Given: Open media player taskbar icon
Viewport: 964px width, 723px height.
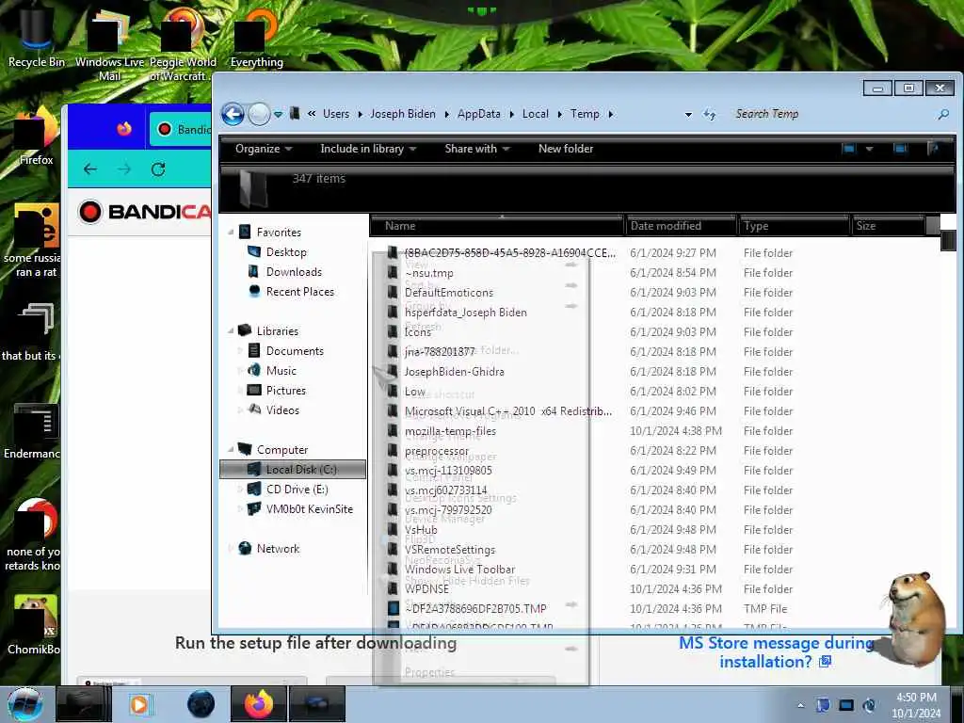Looking at the screenshot, I should pos(141,704).
